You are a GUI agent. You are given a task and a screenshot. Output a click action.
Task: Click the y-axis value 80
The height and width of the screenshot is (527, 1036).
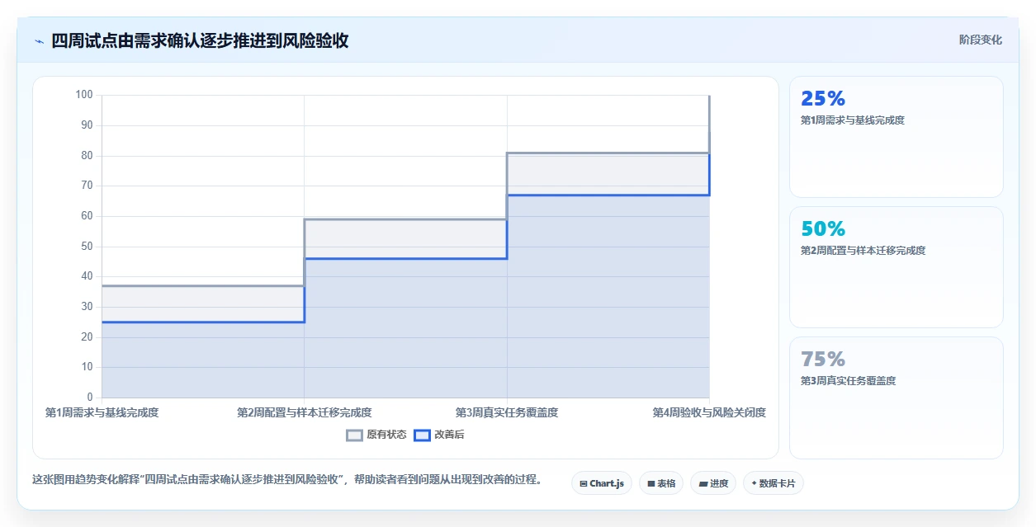click(87, 156)
